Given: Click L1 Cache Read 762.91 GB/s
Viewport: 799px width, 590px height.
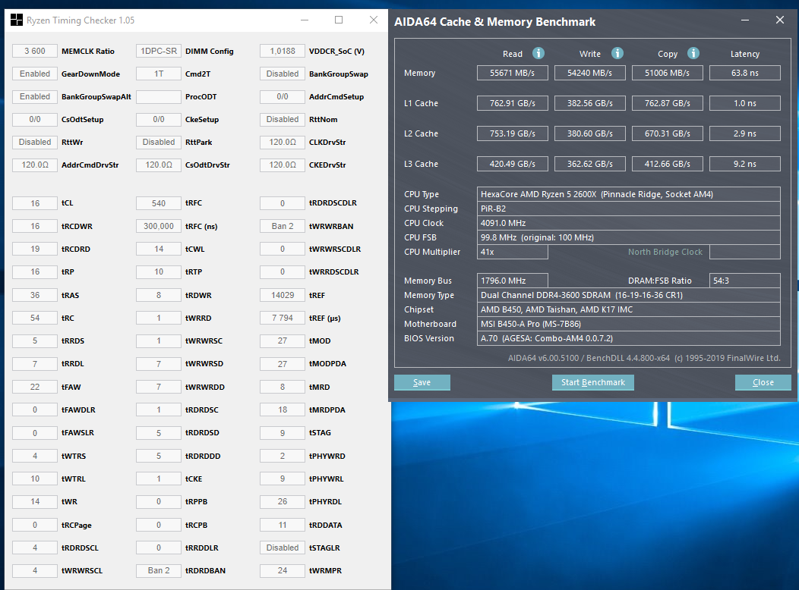Looking at the screenshot, I should pos(512,103).
